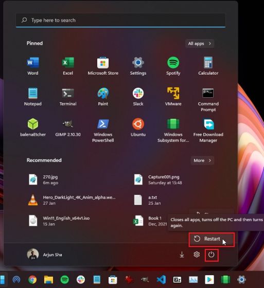Click Chrome icon in the taskbar
The height and width of the screenshot is (288, 264).
(32, 280)
